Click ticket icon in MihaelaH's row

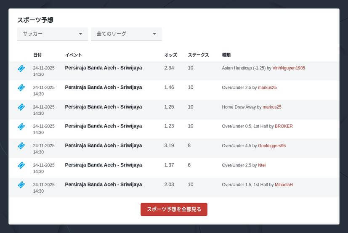pyautogui.click(x=21, y=185)
